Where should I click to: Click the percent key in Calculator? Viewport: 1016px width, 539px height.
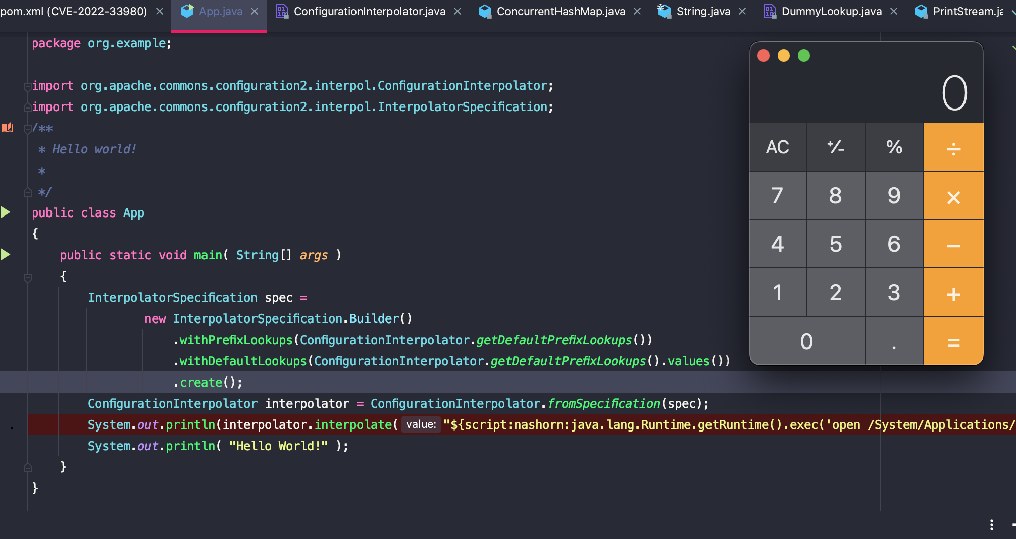click(894, 147)
